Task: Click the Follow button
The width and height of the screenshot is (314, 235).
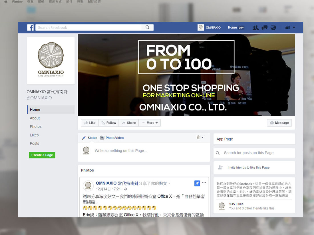Action: 108,123
